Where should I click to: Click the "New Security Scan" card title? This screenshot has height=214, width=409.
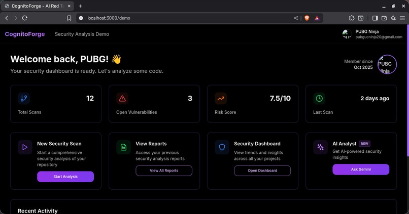pyautogui.click(x=59, y=144)
